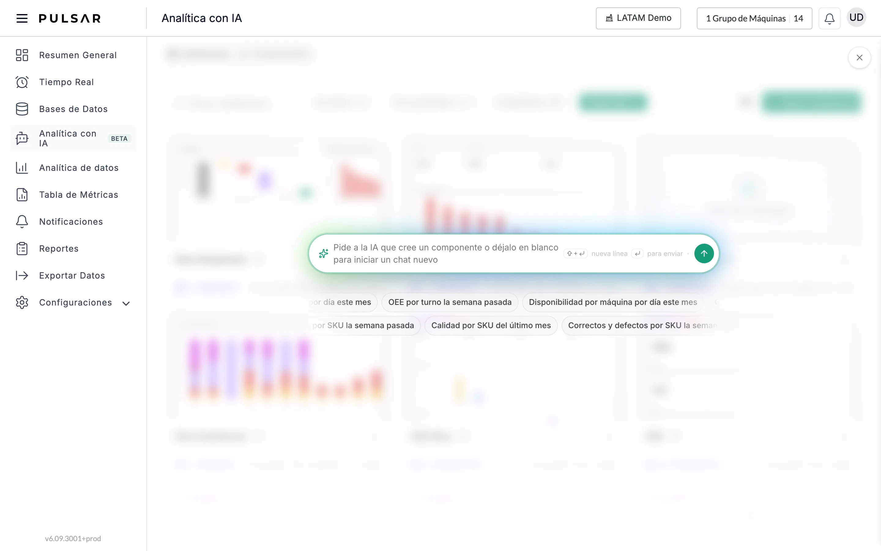Click the Resumen General grid icon
881x551 pixels.
(22, 55)
